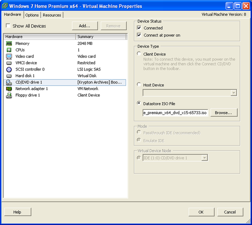Expand the Virtual Device Node dropdown

(204, 158)
